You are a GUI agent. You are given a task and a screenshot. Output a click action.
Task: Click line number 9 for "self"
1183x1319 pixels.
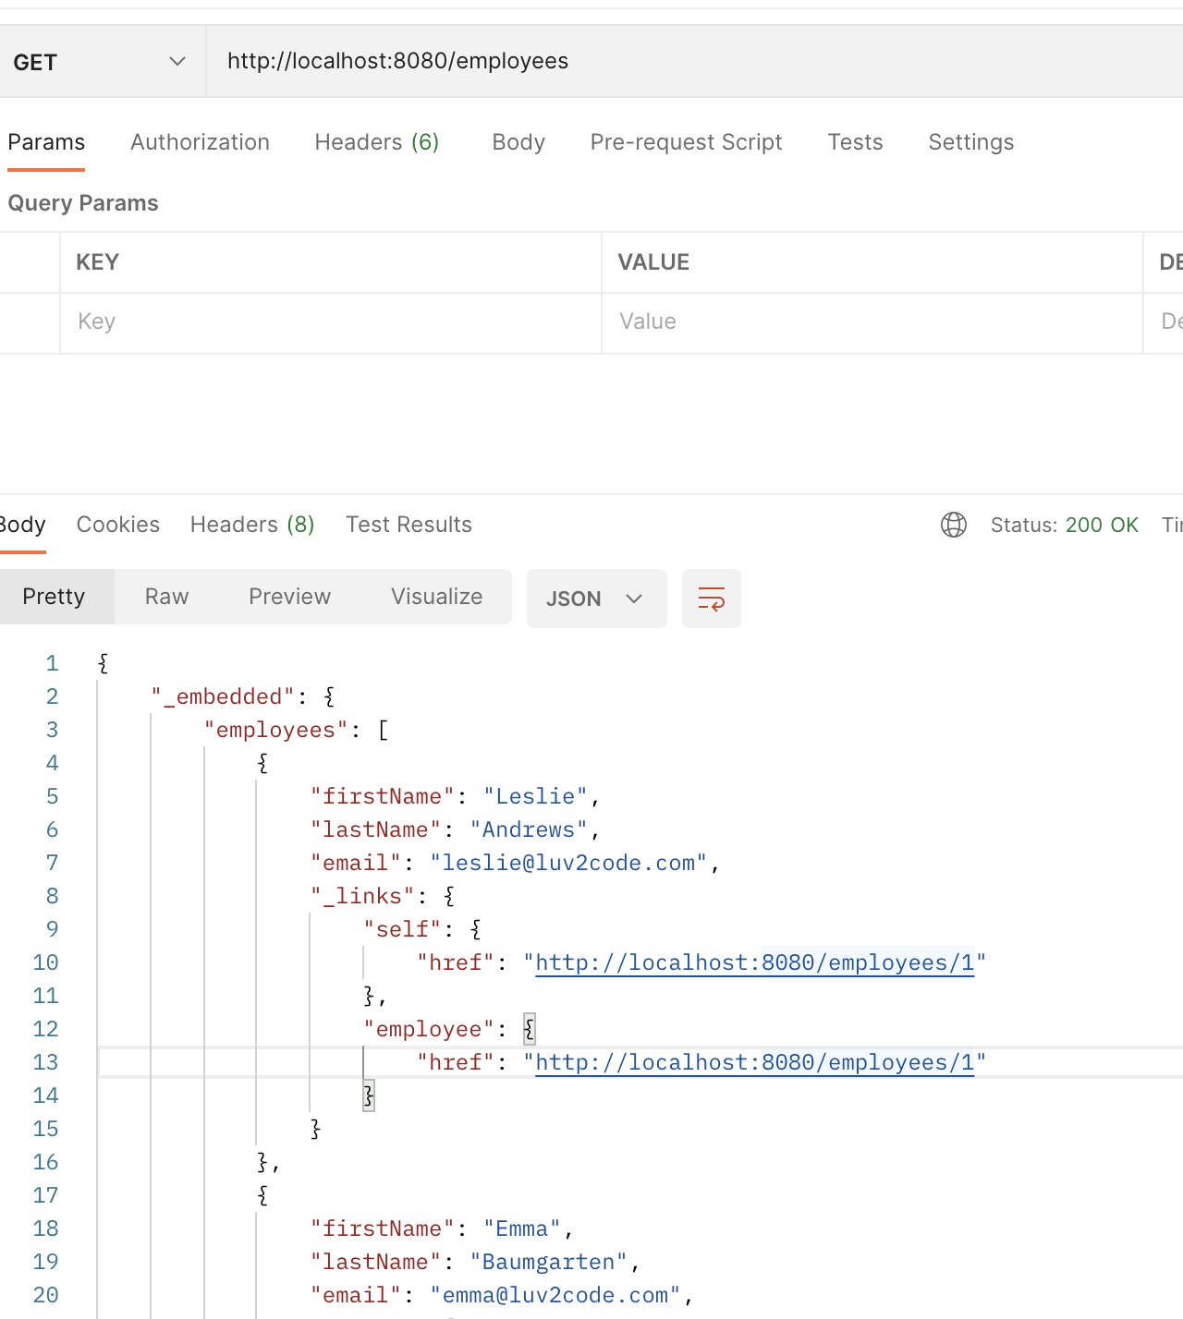(52, 929)
